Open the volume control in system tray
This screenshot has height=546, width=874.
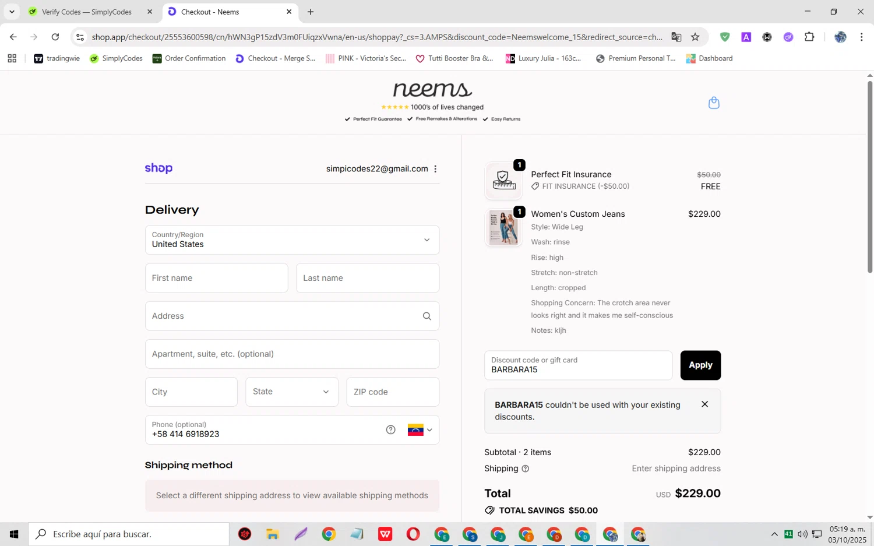tap(802, 534)
